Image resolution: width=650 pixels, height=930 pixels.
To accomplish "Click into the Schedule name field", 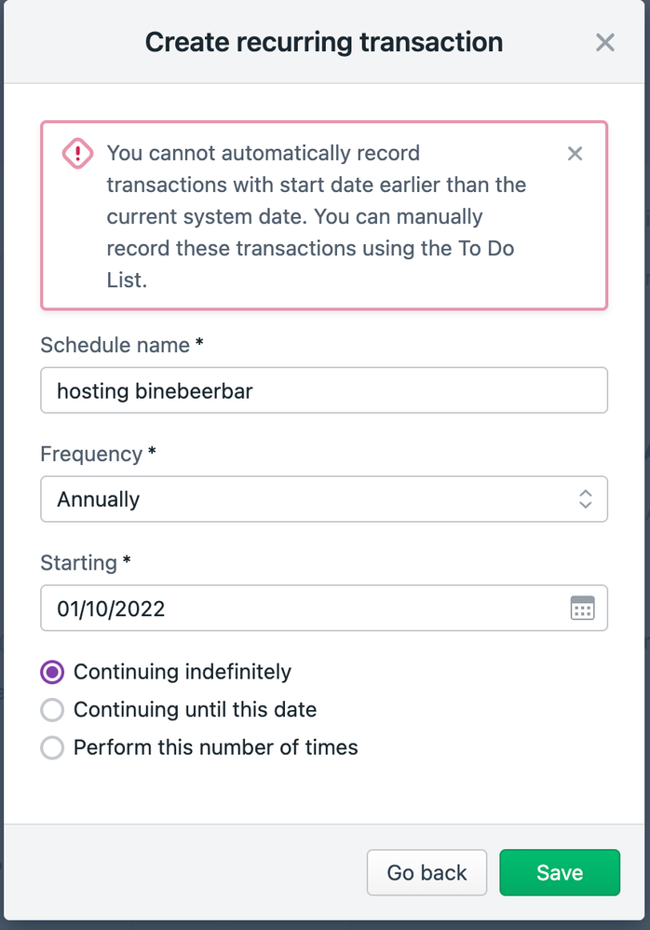I will 324,390.
